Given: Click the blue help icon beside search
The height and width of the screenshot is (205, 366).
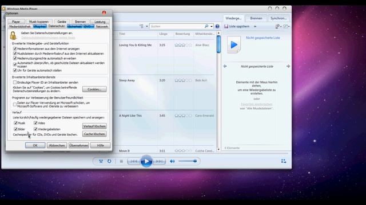Looking at the screenshot, I should point(217,26).
